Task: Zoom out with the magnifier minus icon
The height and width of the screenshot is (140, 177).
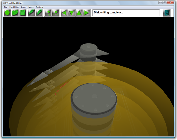Action: (56, 13)
